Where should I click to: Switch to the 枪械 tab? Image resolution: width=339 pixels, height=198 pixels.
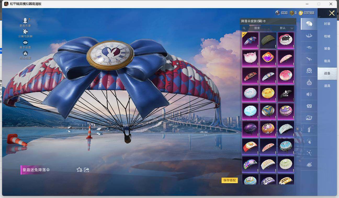pyautogui.click(x=327, y=36)
